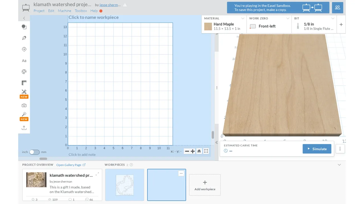
Task: Click the 1/8 in bit icon
Action: (x=298, y=26)
